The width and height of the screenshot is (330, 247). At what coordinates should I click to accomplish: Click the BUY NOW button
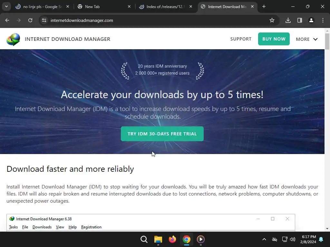tap(274, 39)
